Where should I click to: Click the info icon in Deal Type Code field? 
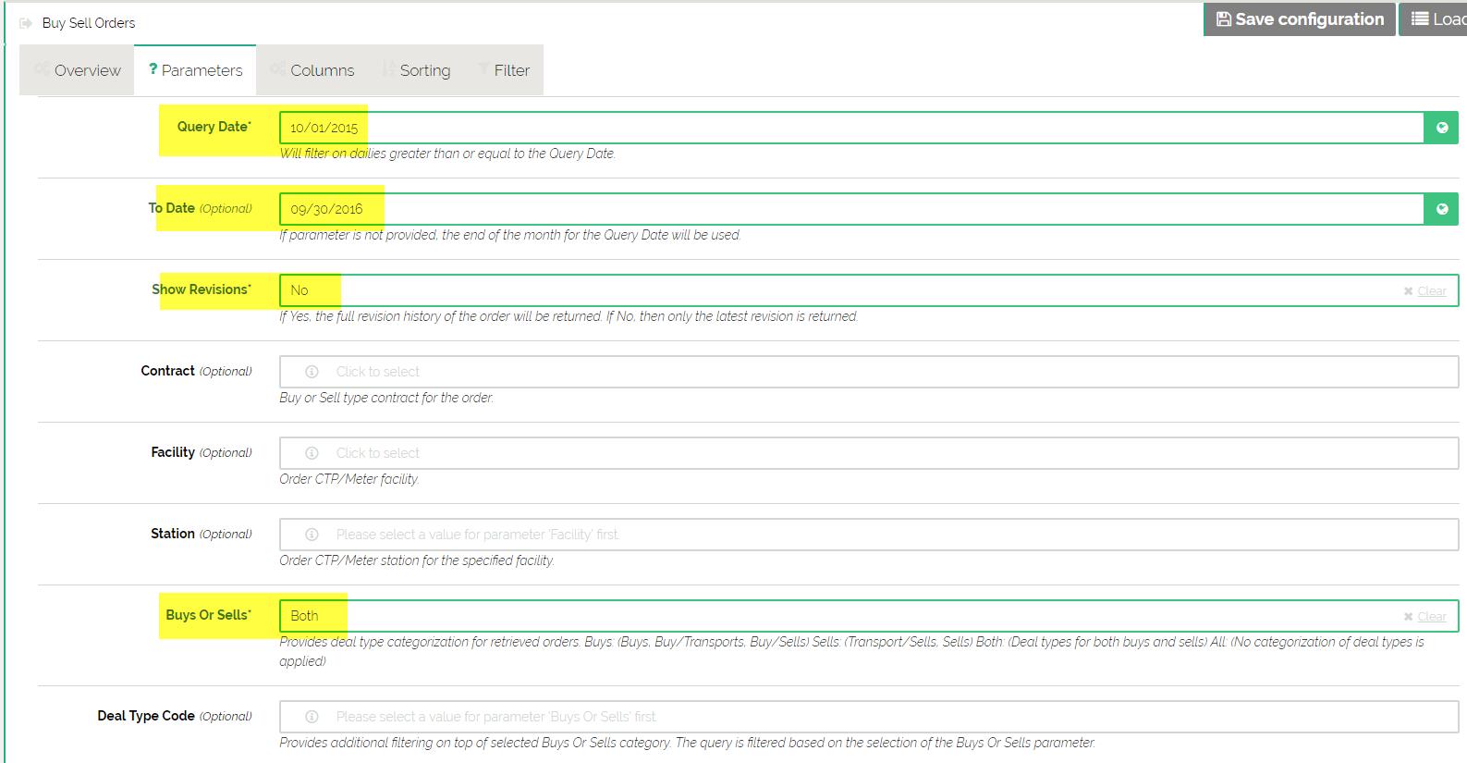click(x=312, y=717)
